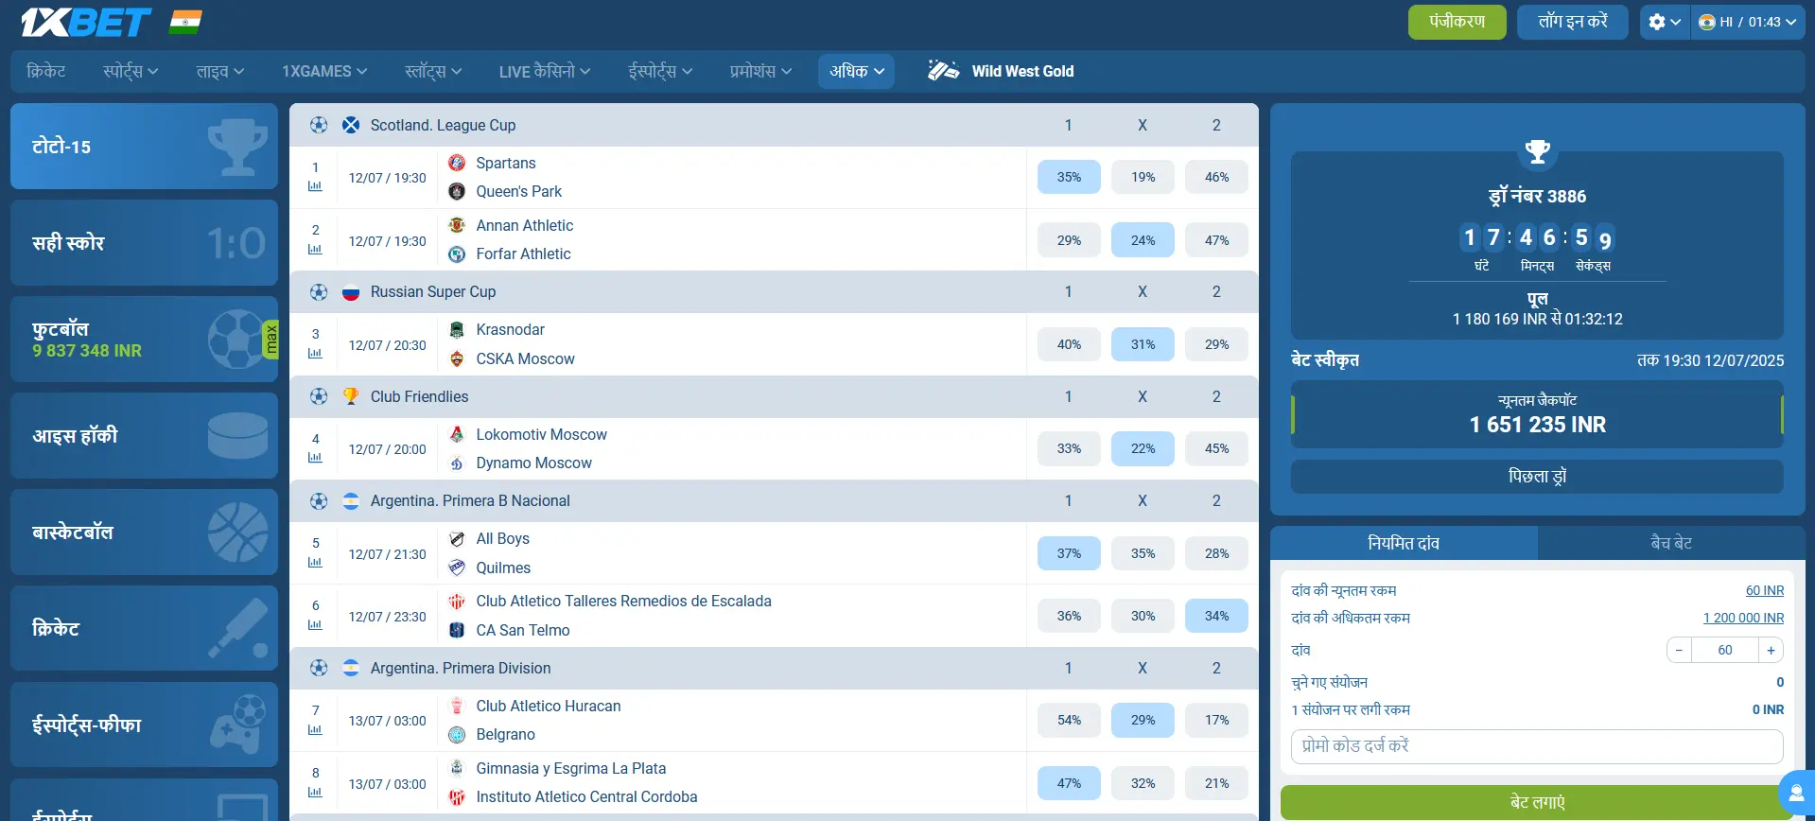Open आइस हॉकी sidebar card

[x=144, y=435]
